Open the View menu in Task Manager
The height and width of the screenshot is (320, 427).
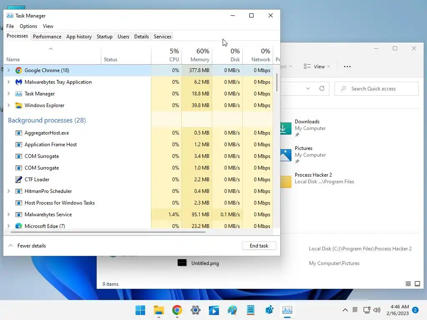[x=48, y=26]
